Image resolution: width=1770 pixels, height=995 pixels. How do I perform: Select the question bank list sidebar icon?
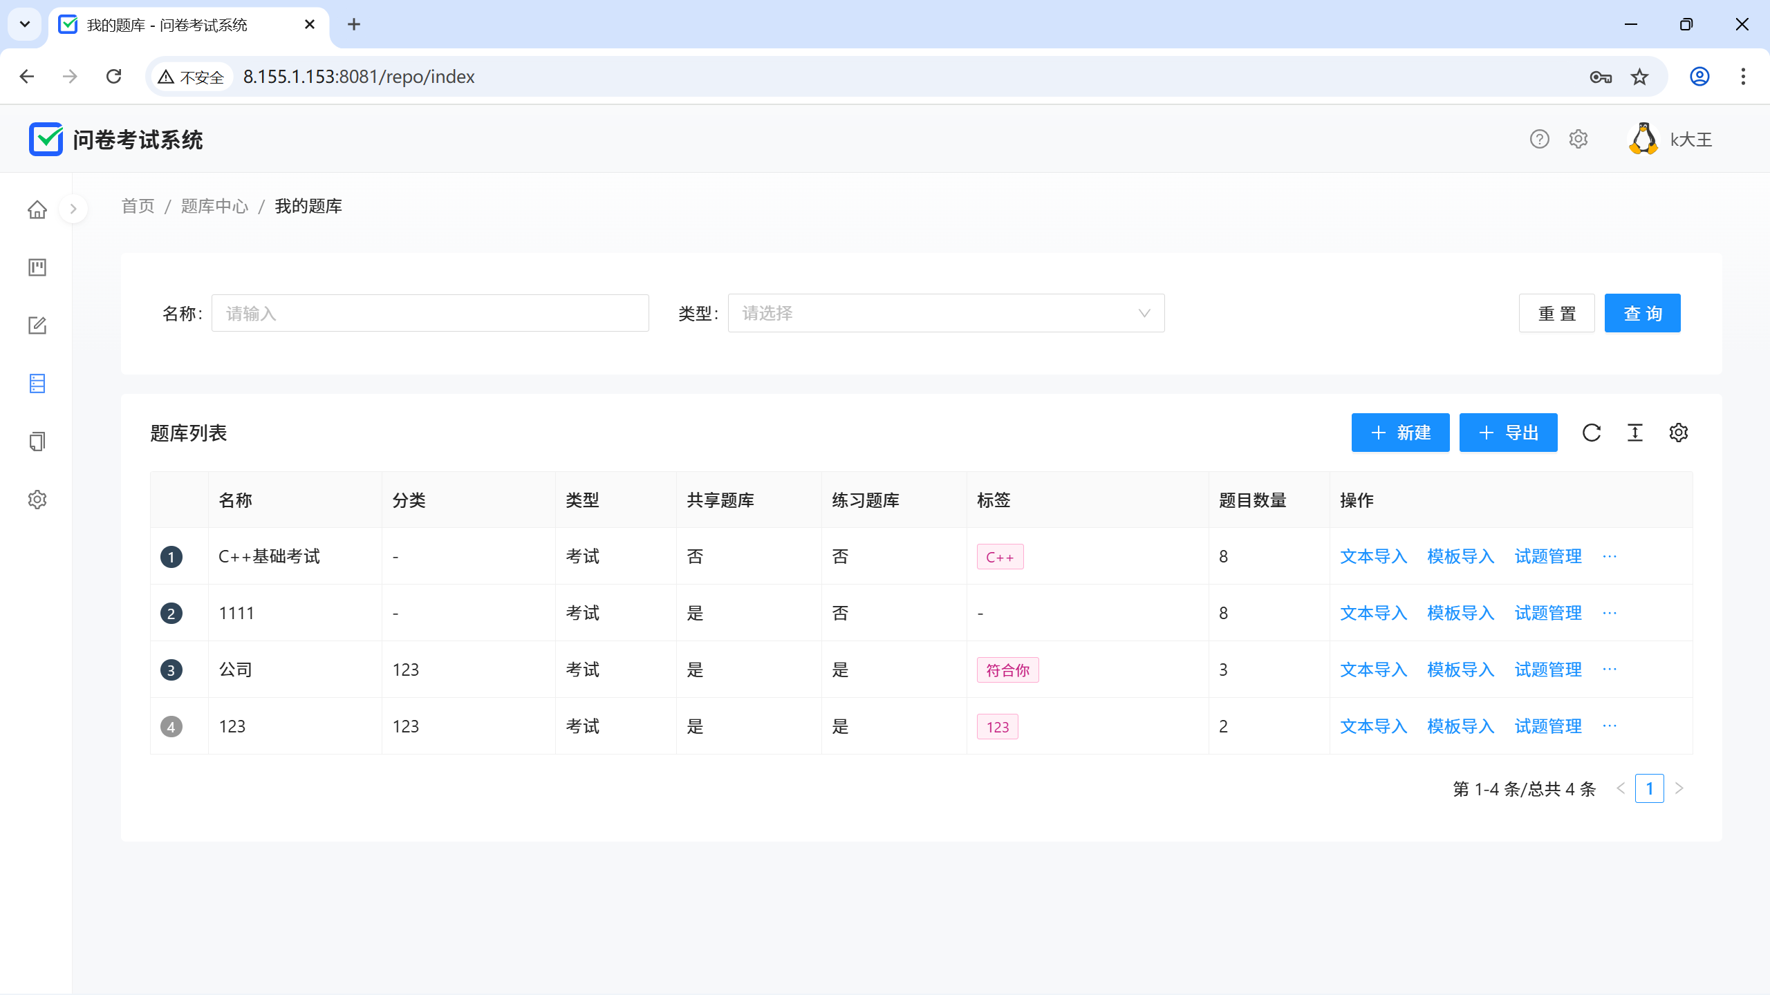(37, 383)
